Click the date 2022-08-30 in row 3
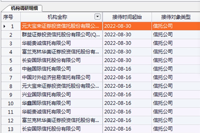This screenshot has width=200, height=133. pos(118,43)
